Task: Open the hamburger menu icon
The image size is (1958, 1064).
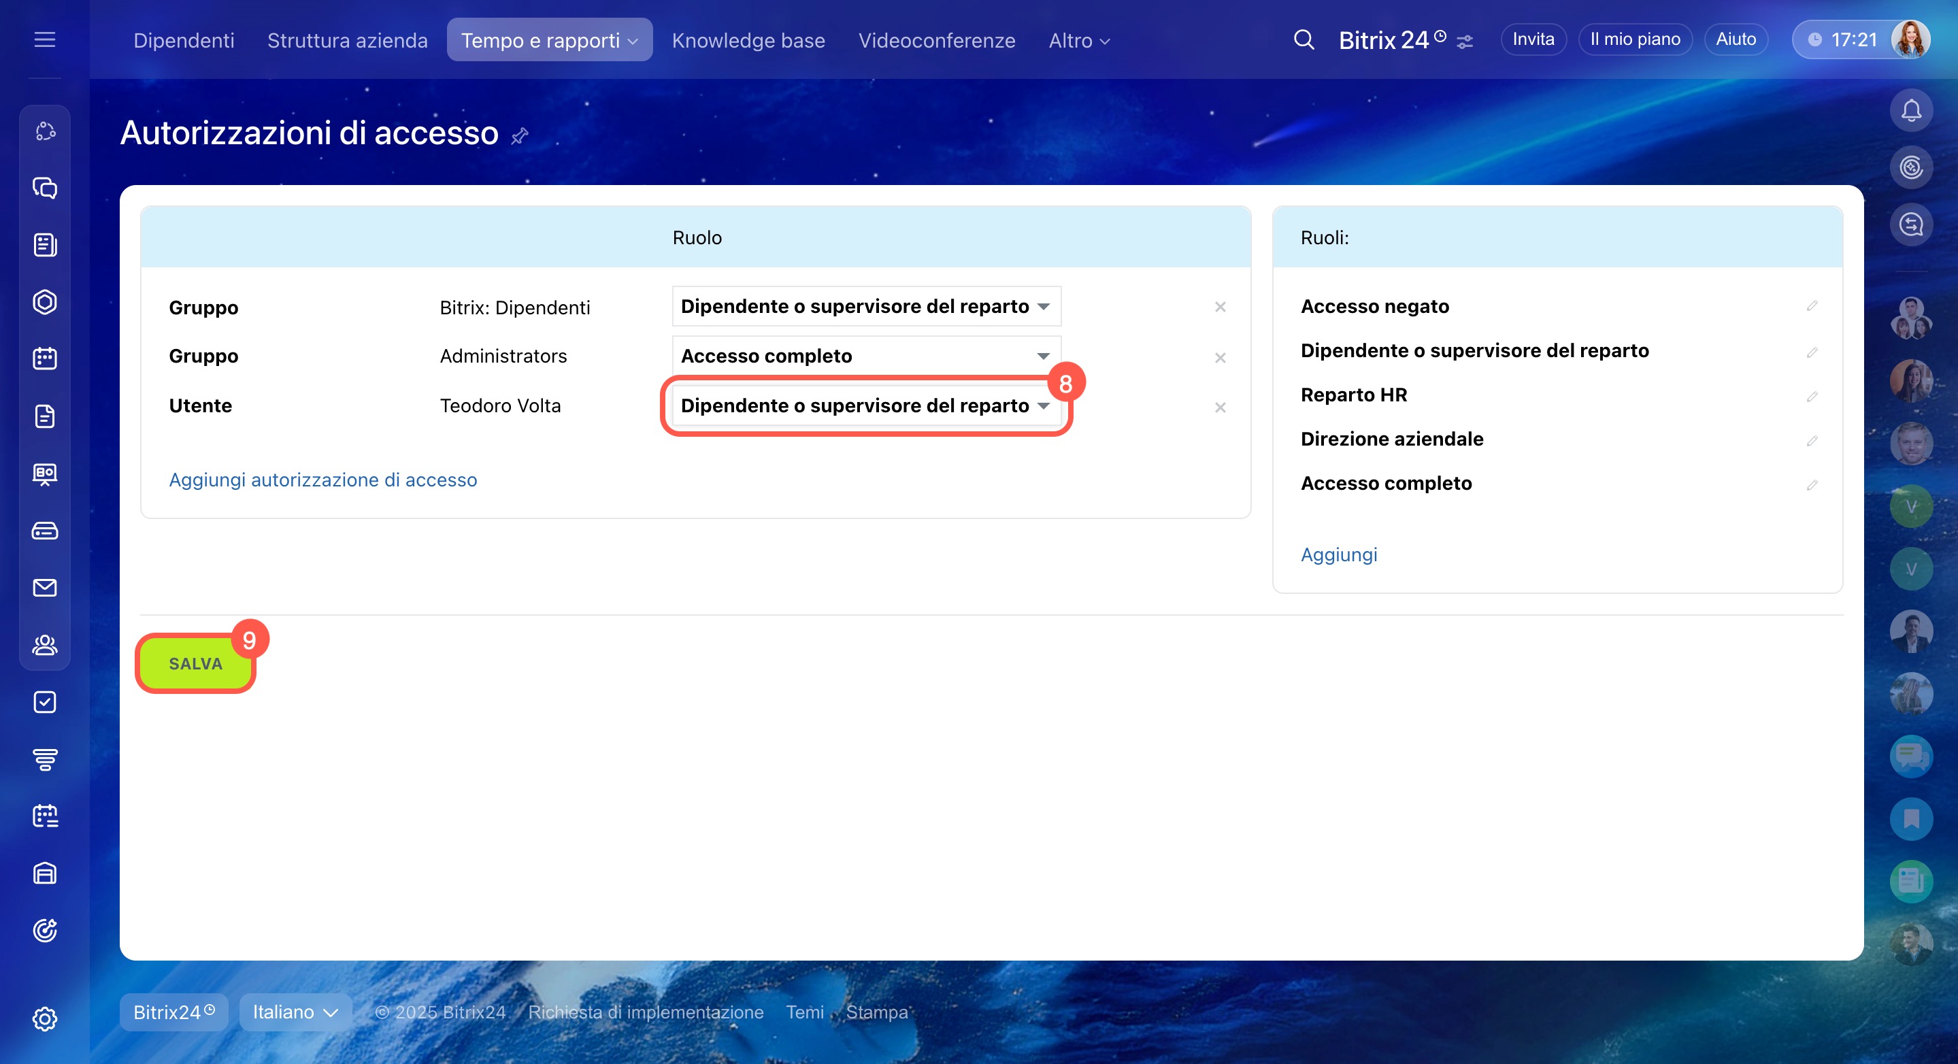Action: [x=45, y=39]
